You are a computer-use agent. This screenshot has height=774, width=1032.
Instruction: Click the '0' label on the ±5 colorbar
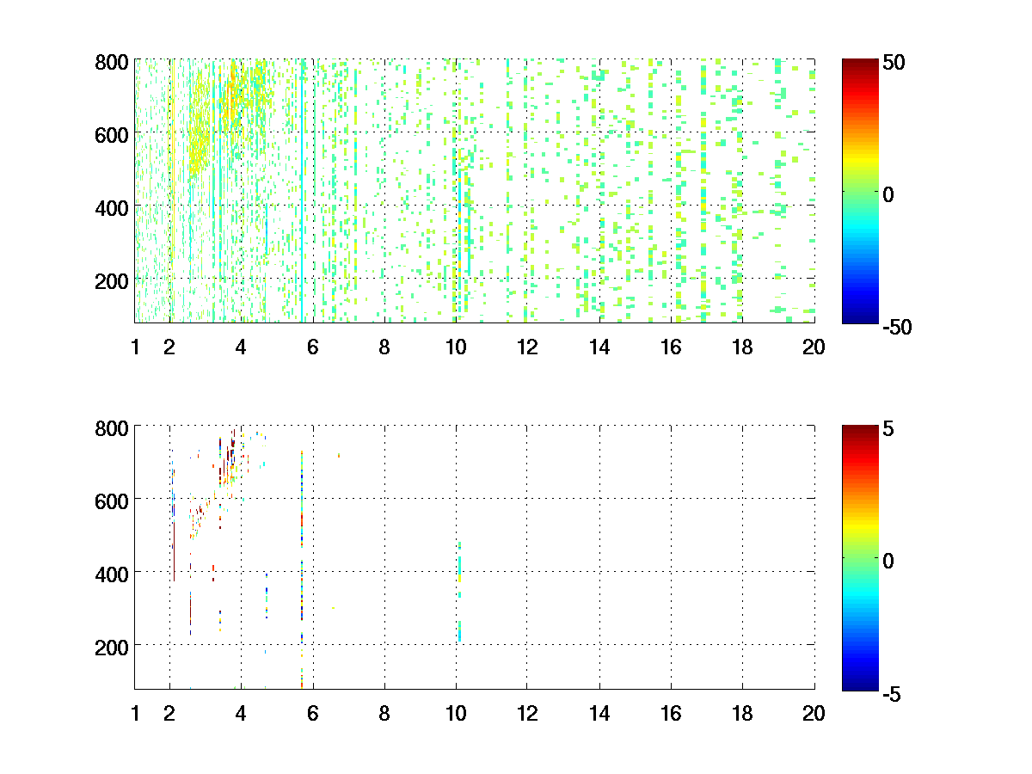click(x=888, y=560)
